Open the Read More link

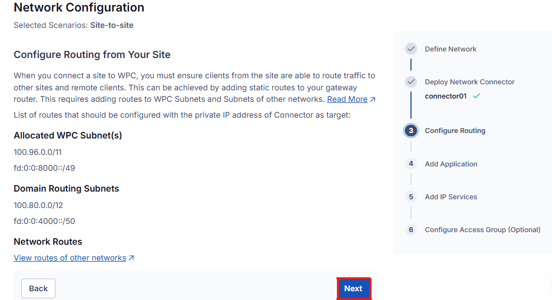pos(347,100)
